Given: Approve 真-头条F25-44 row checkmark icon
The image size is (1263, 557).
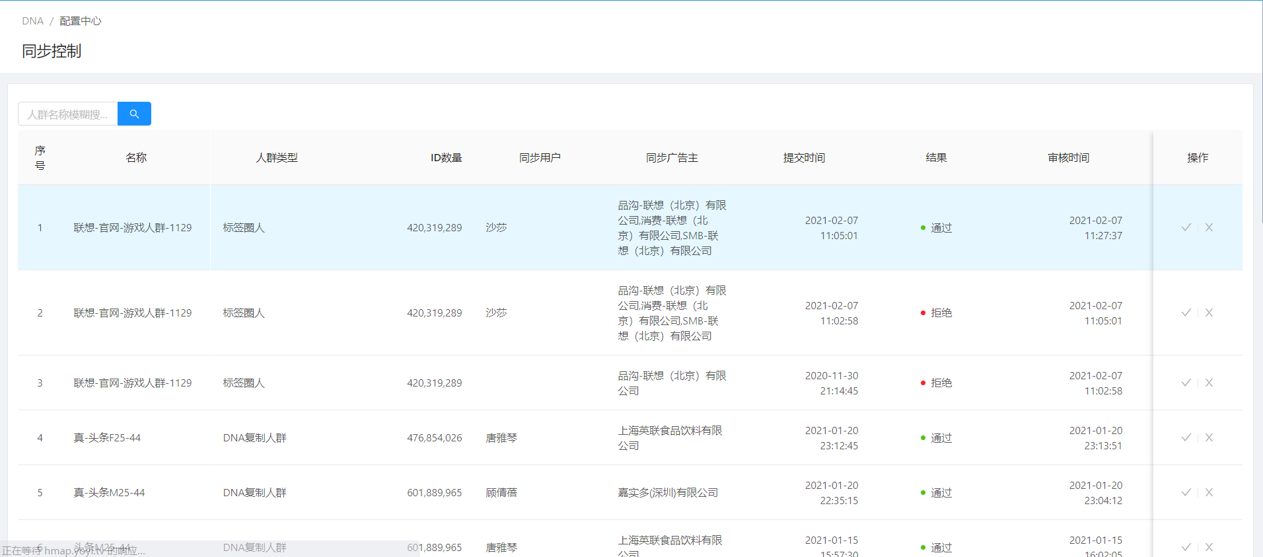Looking at the screenshot, I should click(x=1186, y=437).
